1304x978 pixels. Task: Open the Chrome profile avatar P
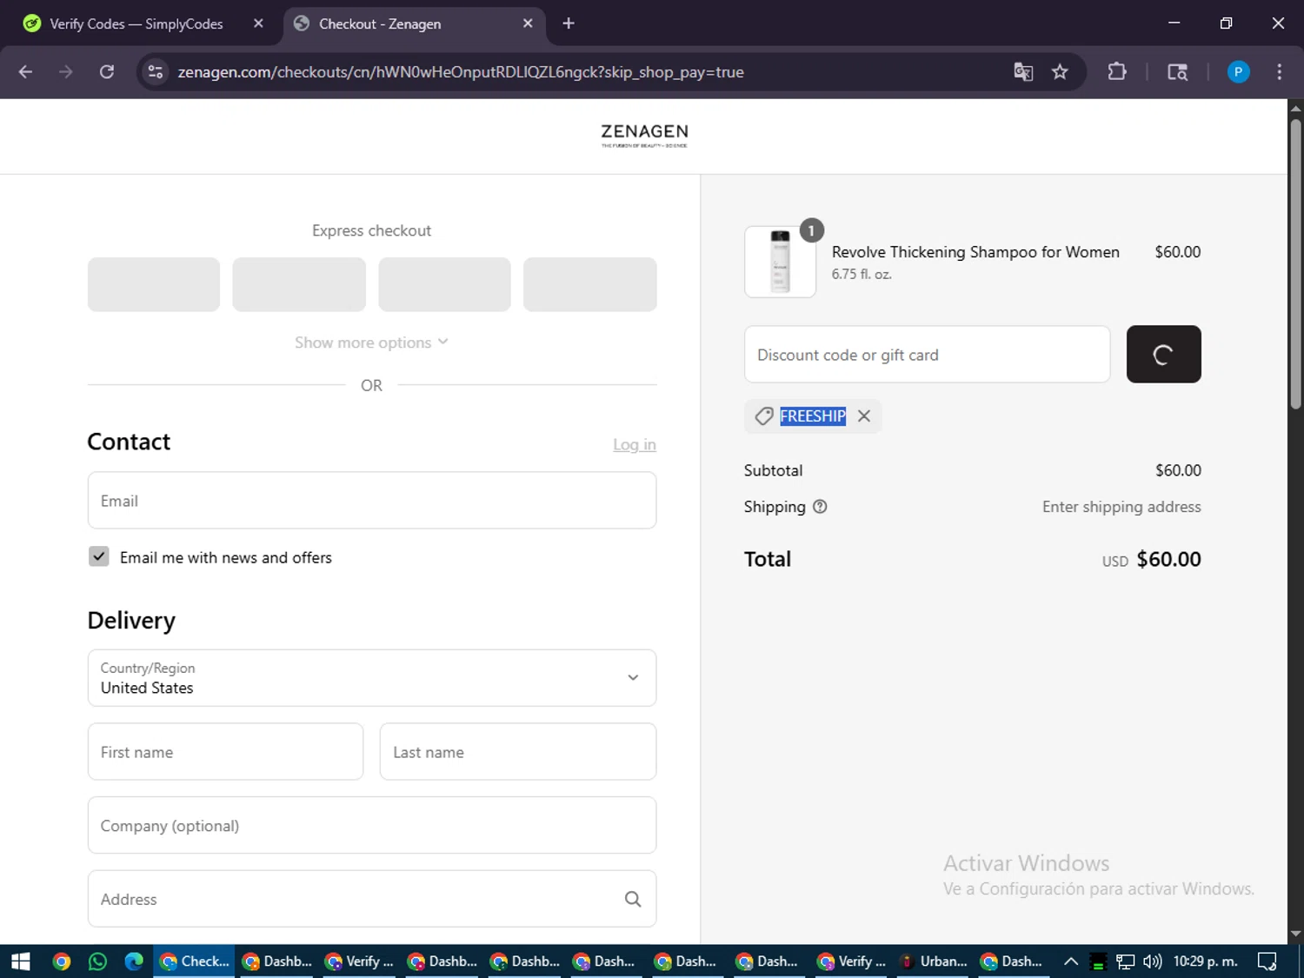pos(1238,72)
